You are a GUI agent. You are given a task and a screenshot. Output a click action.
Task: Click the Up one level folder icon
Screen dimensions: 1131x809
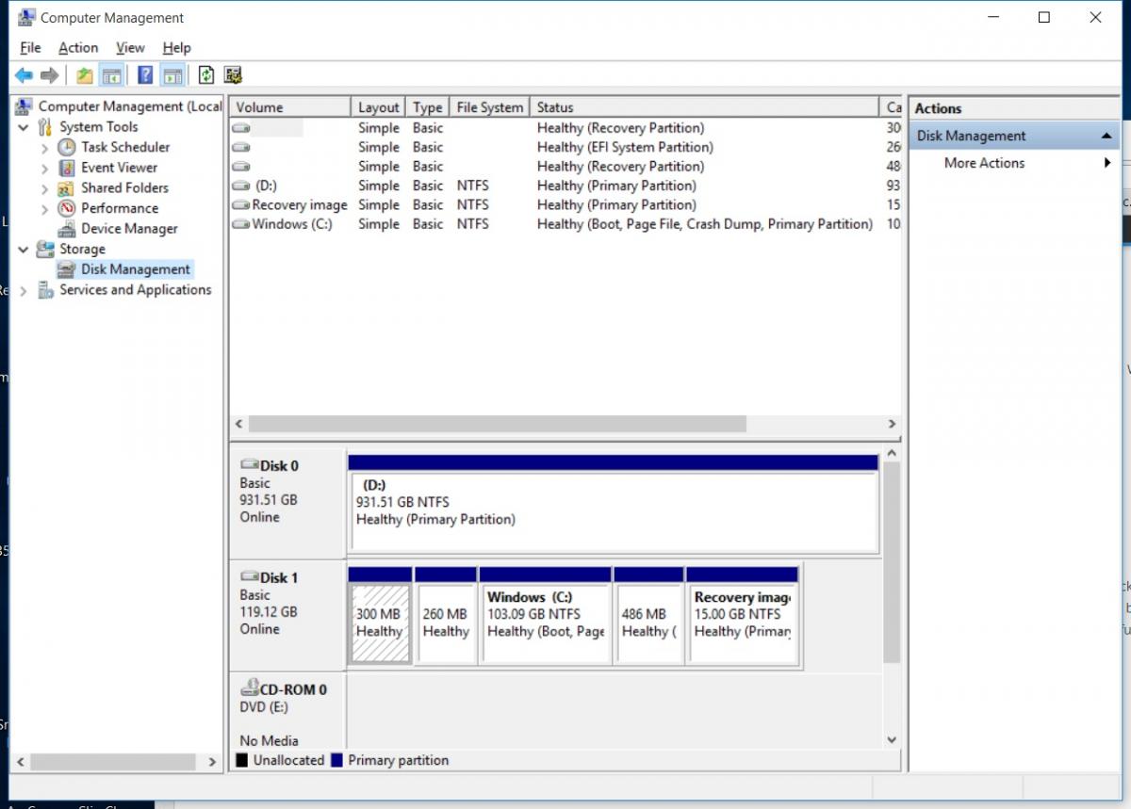click(x=85, y=75)
